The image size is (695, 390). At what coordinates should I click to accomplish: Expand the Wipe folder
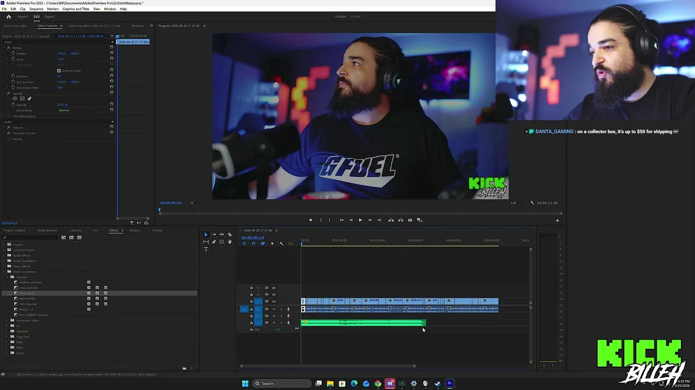tap(8, 347)
